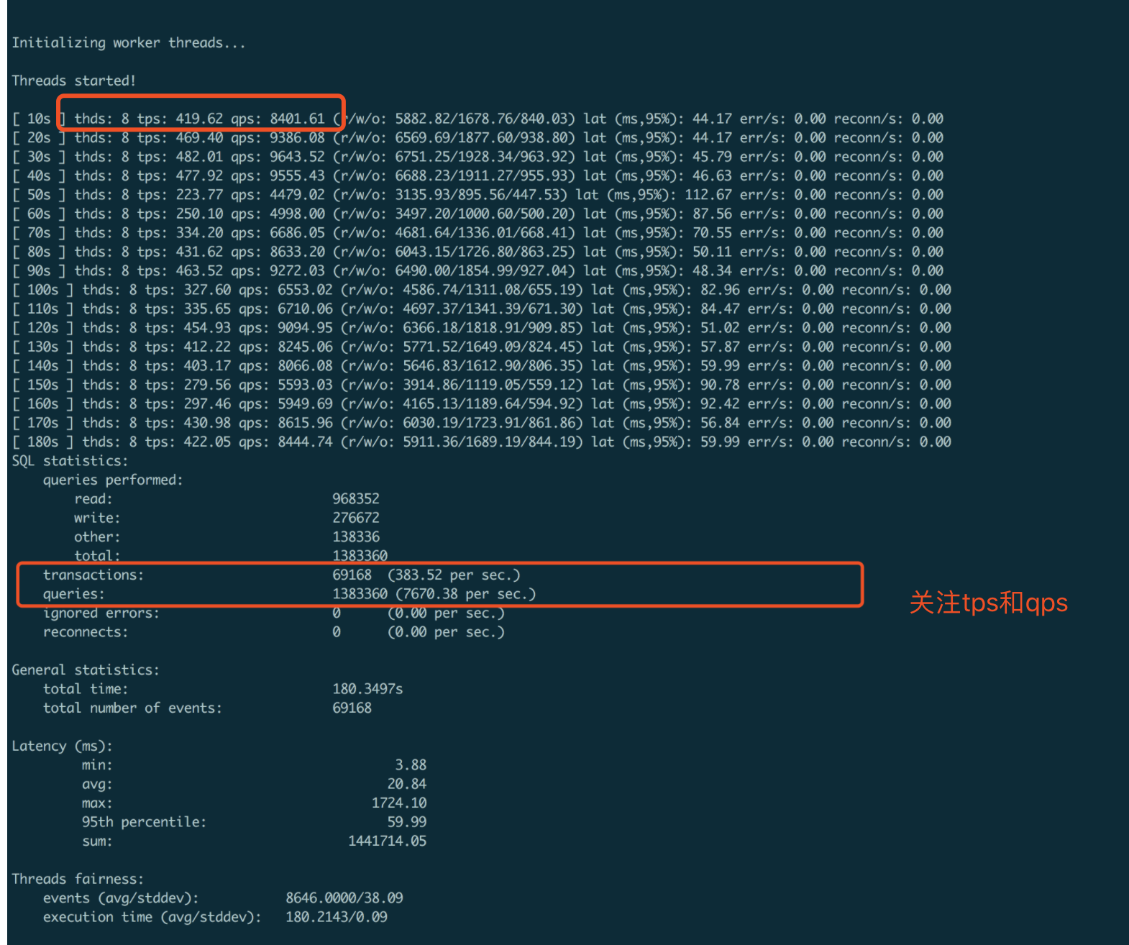
Task: Click the qps value 8401.61 in red box
Action: (x=297, y=119)
